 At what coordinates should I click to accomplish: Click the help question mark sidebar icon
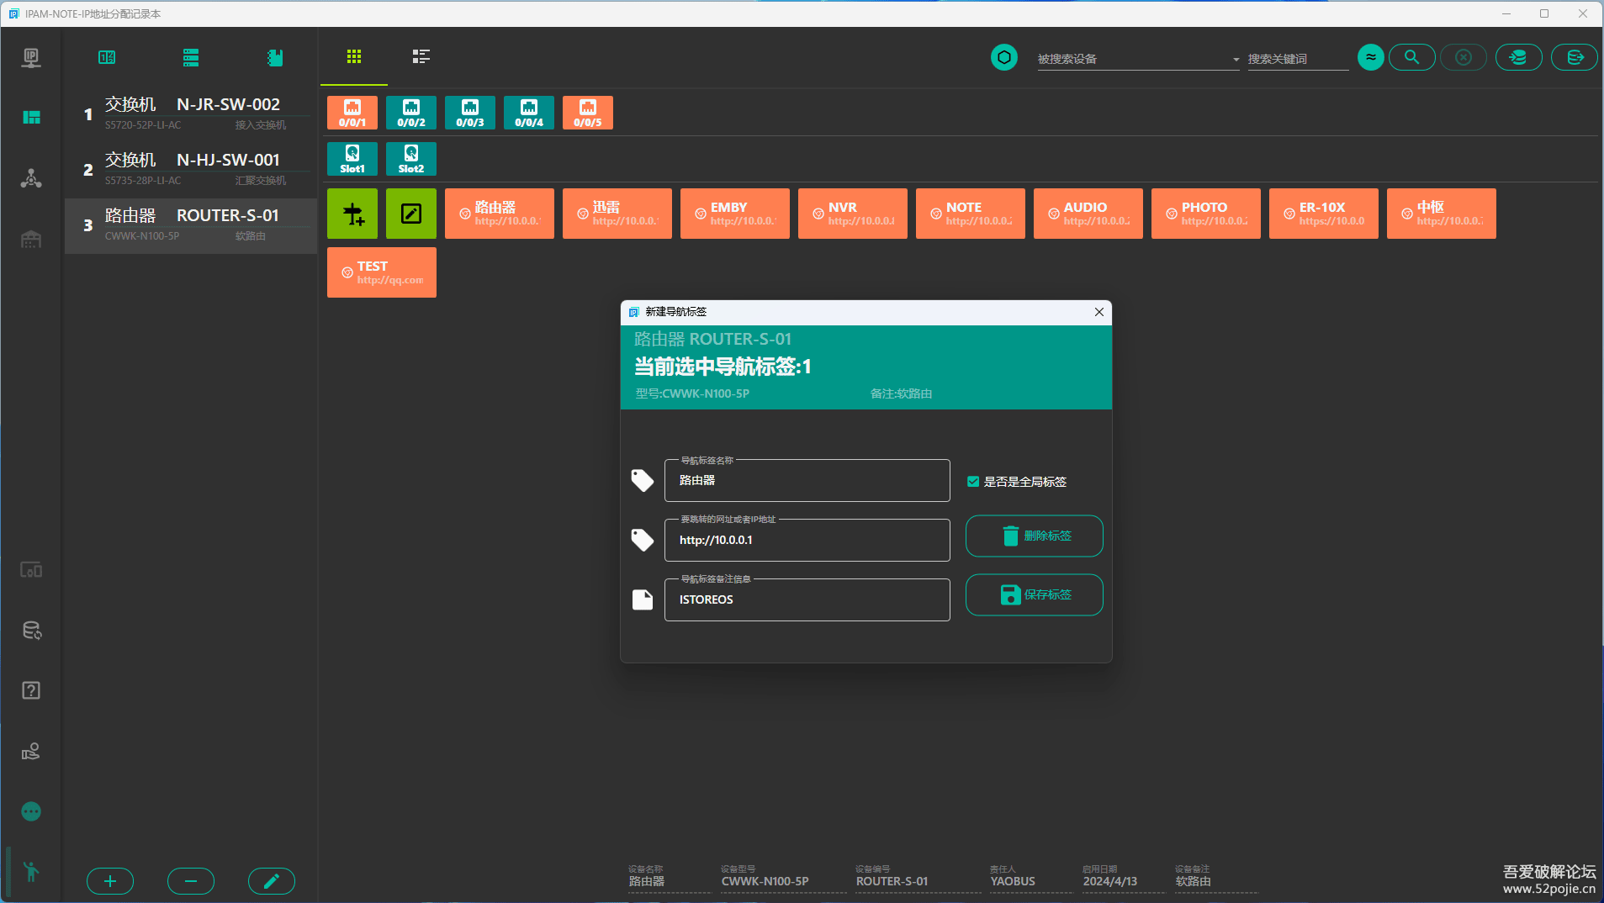[x=31, y=690]
